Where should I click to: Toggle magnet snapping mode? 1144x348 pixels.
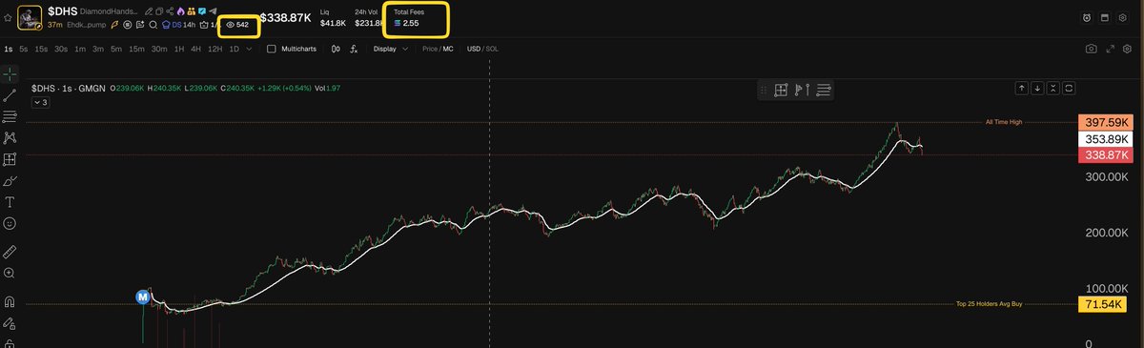10,301
